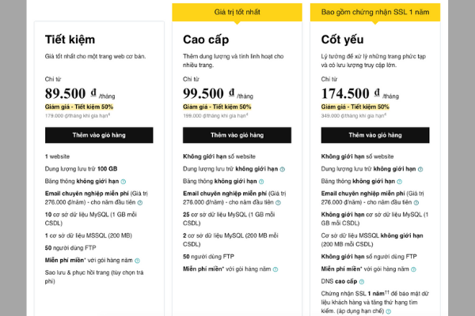Open email info icon in Cốt yếu plan
The image size is (475, 316).
click(416, 202)
